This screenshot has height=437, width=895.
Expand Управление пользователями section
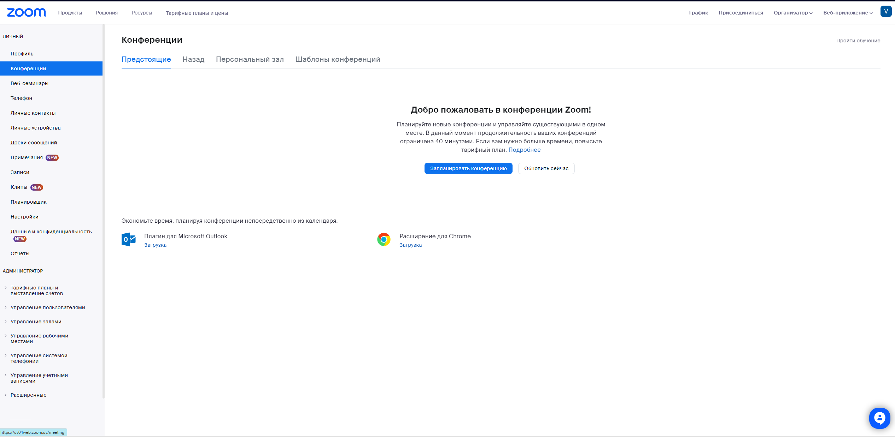(48, 307)
